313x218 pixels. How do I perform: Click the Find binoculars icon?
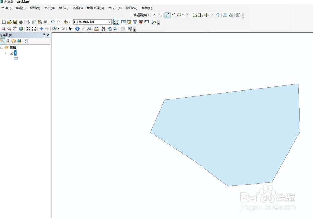(103, 28)
